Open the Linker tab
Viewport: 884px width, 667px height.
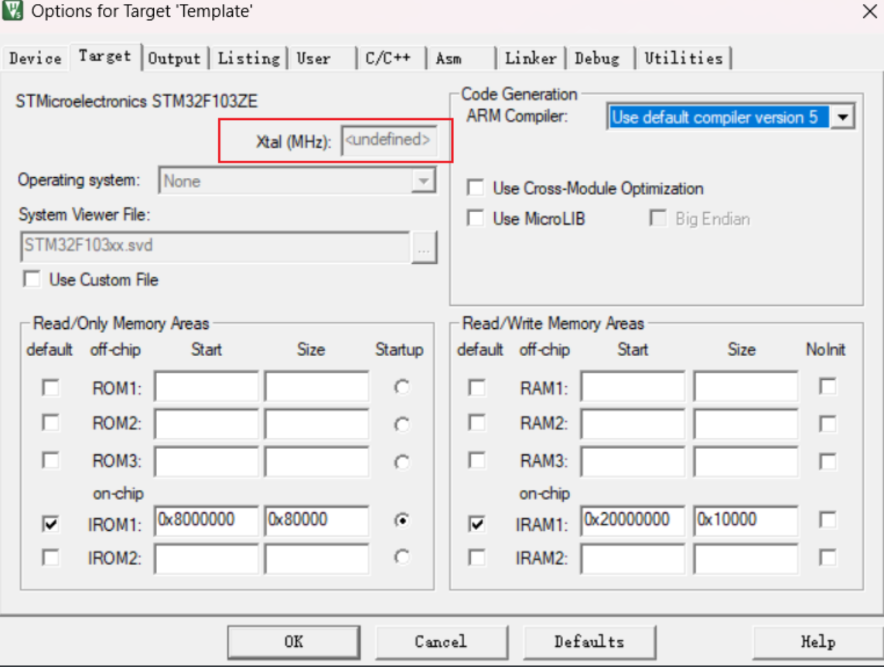[x=531, y=58]
